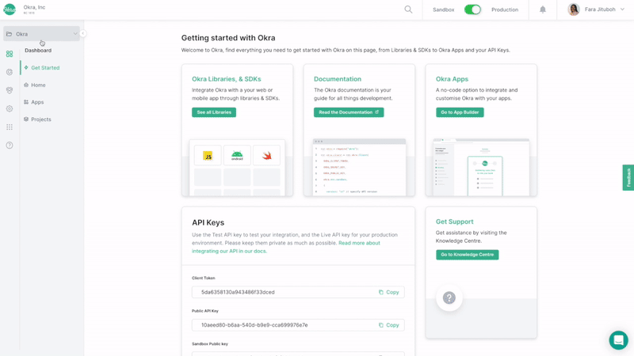Select the Swift library tile

[266, 155]
